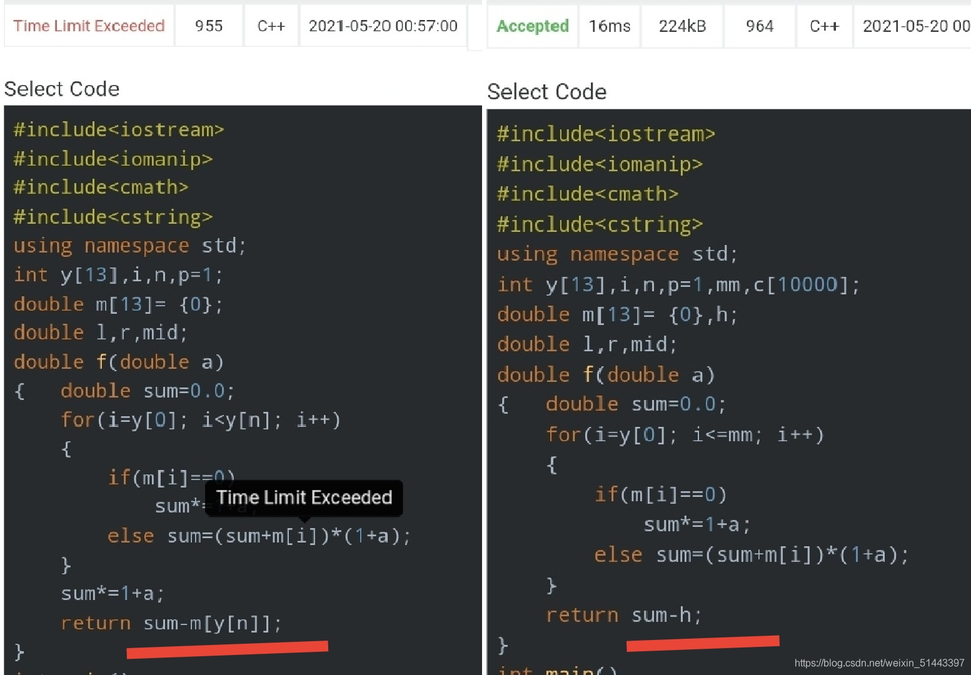Click '#include<iomanip>' in the left code
Image resolution: width=971 pixels, height=675 pixels.
click(113, 159)
